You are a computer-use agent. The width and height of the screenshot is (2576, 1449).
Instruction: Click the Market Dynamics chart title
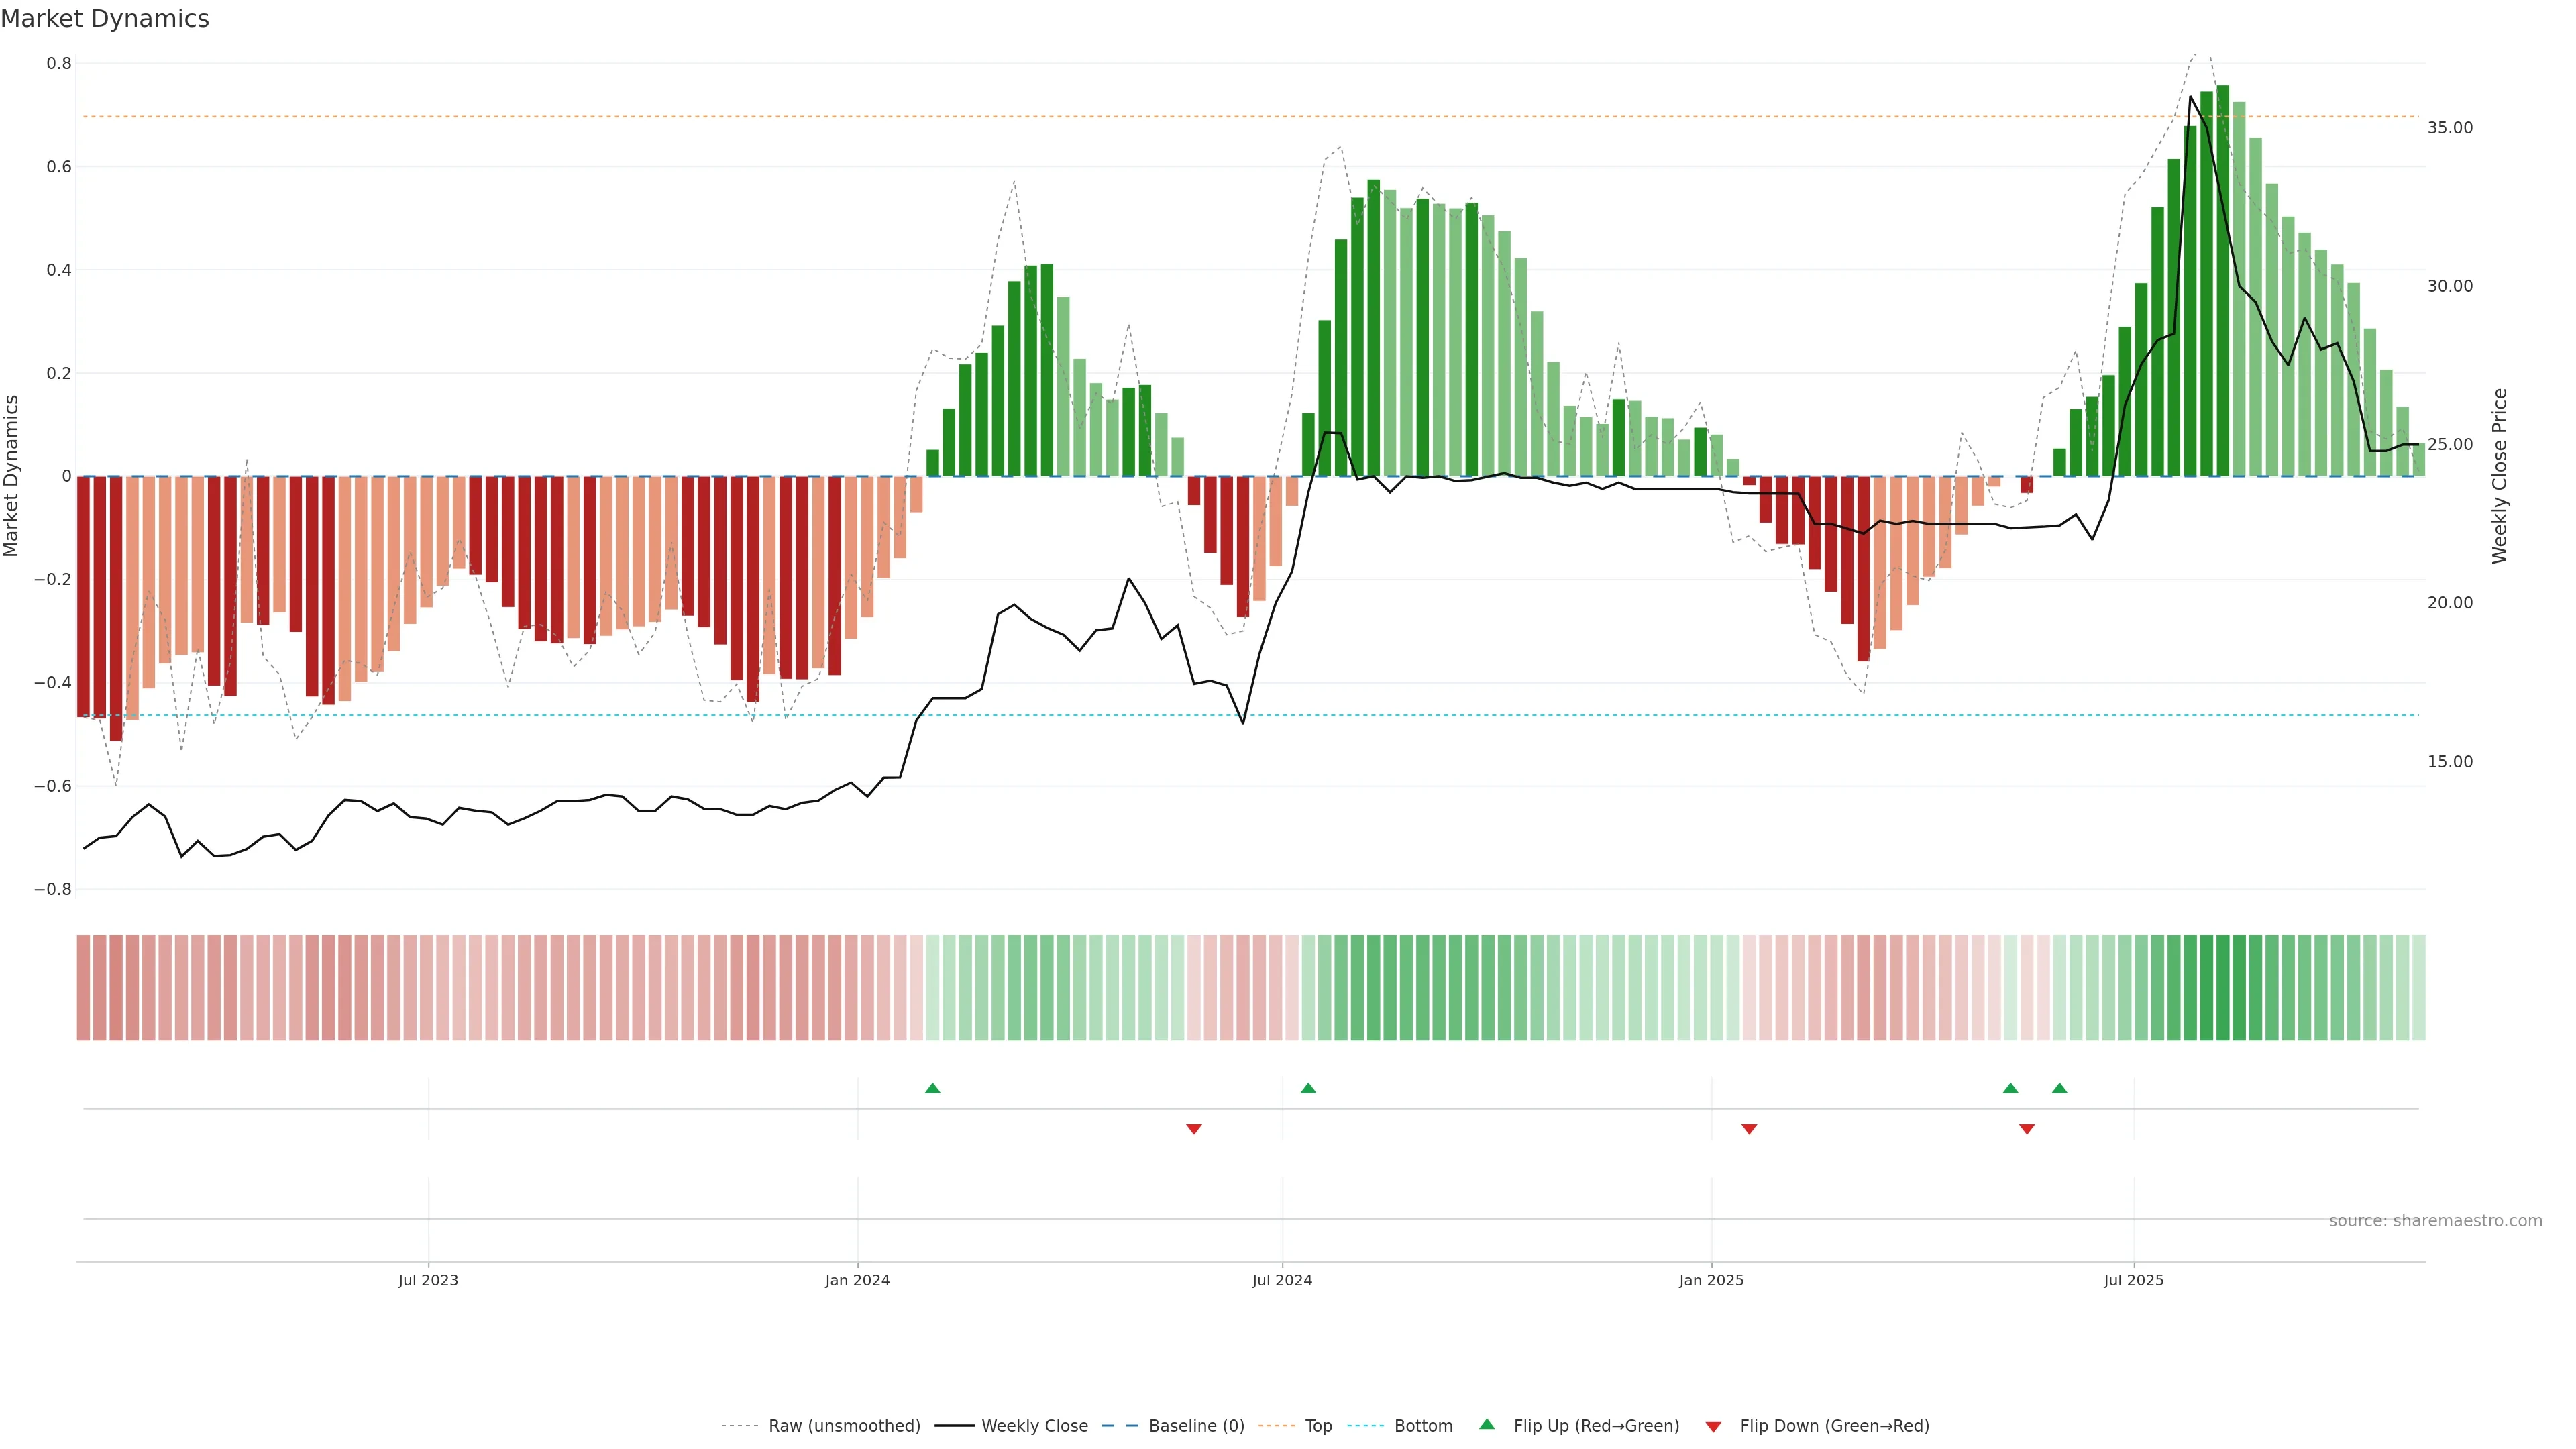tap(105, 19)
